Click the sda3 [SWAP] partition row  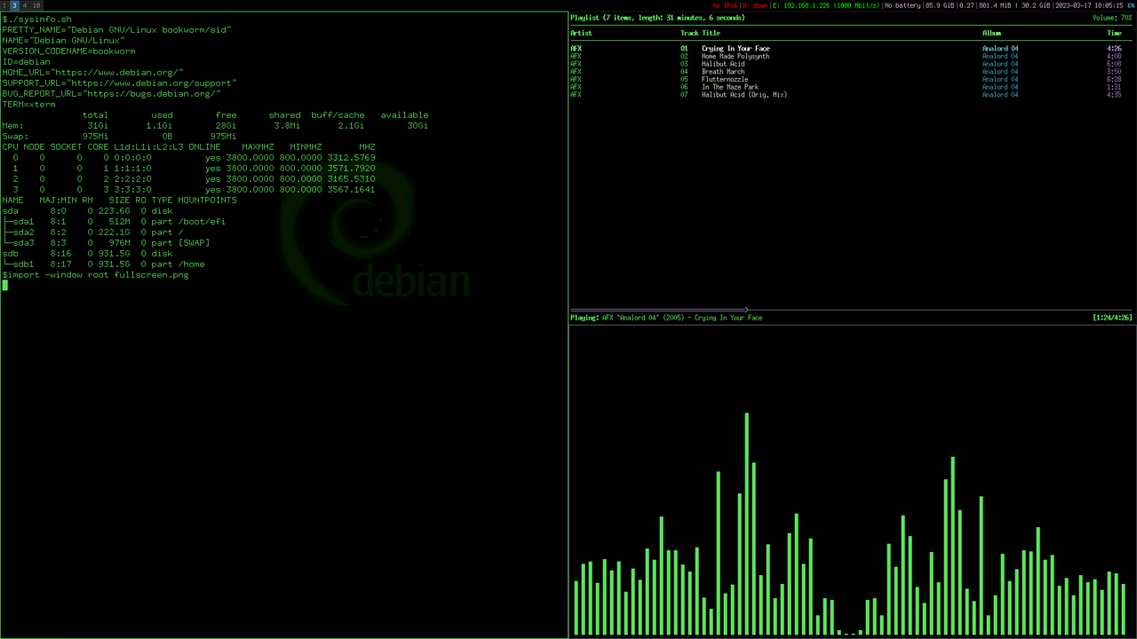pyautogui.click(x=106, y=242)
